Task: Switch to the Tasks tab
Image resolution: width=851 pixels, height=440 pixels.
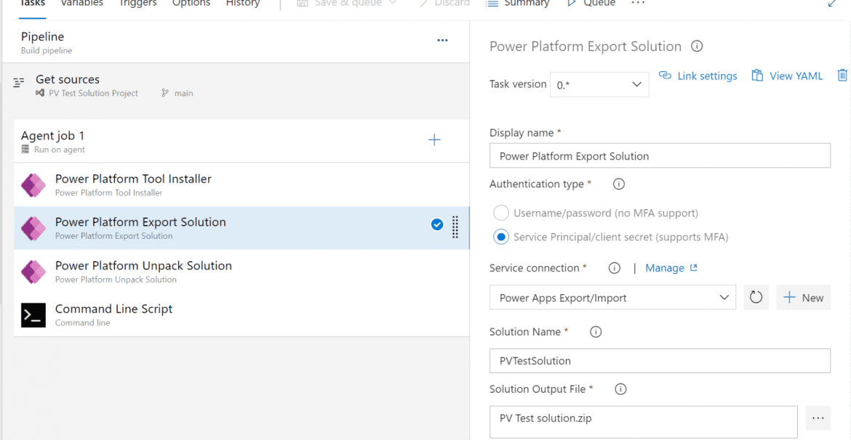Action: 32,3
